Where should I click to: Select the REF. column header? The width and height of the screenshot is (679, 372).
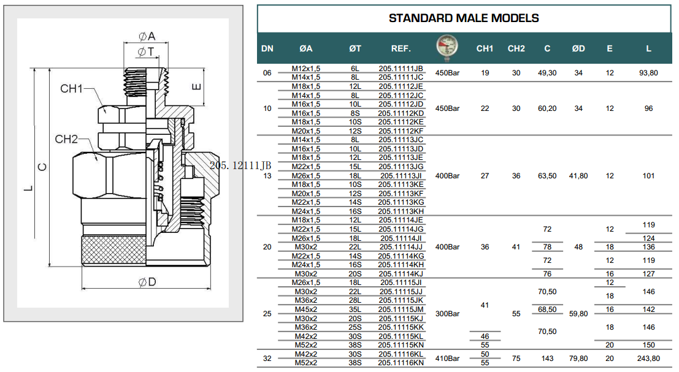[401, 49]
